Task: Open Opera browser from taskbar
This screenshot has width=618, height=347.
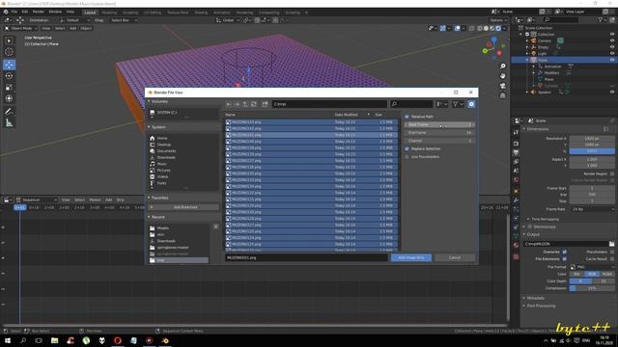Action: [x=118, y=340]
